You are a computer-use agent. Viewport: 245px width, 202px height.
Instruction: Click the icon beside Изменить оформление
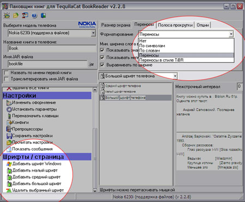click(x=9, y=103)
